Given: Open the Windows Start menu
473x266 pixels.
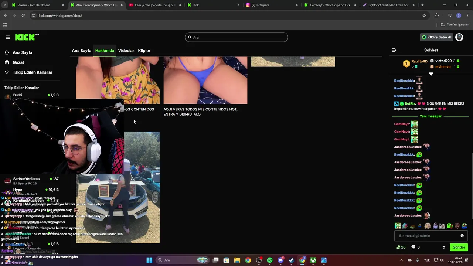Looking at the screenshot, I should (149, 260).
